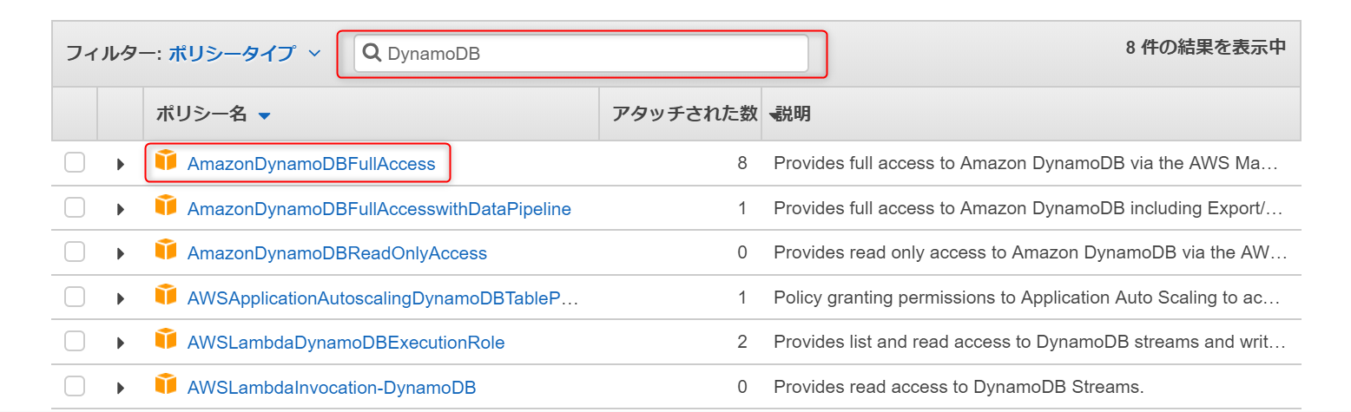Screen dimensions: 1351x412
Task: Select the AmazonDynamoDBReadOnlyAccess checkbox
Action: 75,252
